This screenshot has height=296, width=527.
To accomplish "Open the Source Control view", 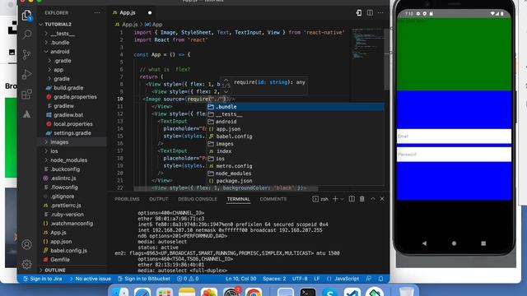I will [27, 54].
